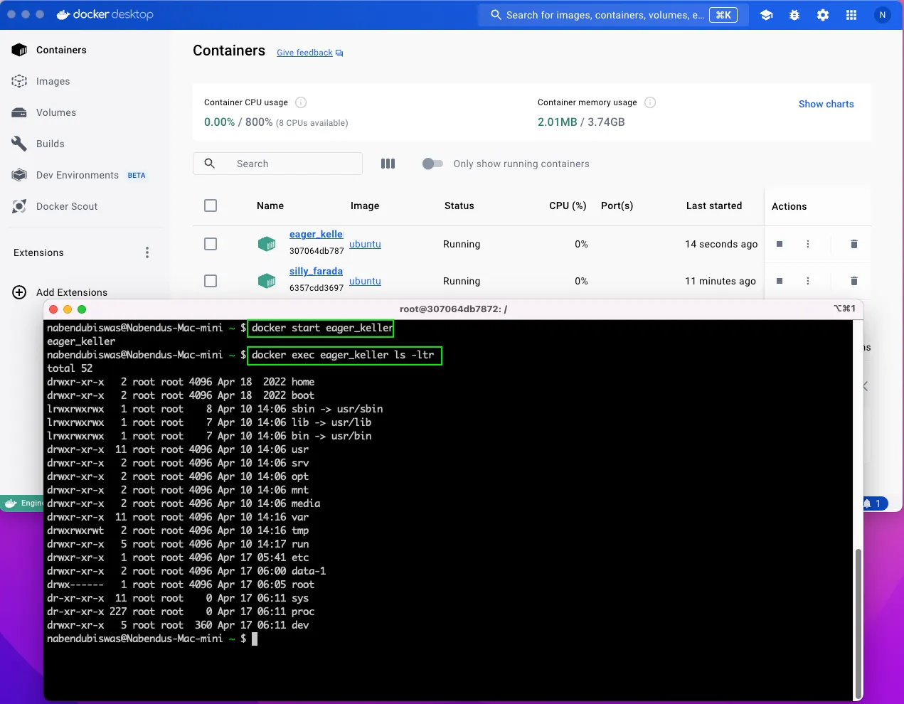
Task: Click the Images icon in sidebar
Action: point(19,81)
